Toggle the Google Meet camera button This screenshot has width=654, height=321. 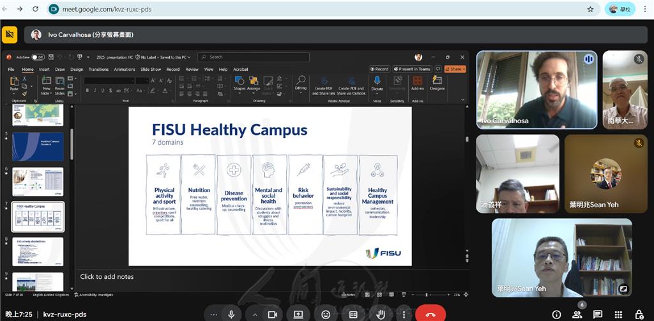point(272,315)
